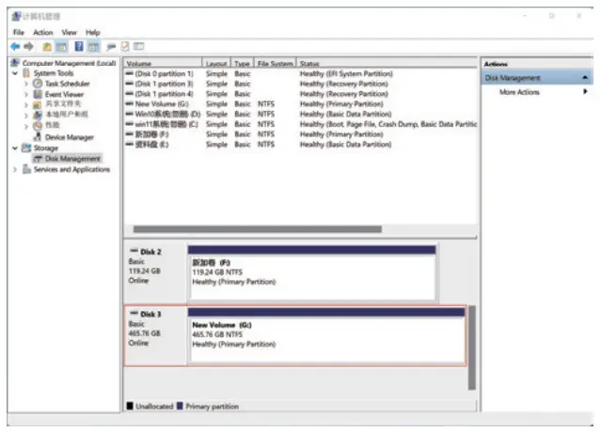602x432 pixels.
Task: Click the Computer Management title bar icon
Action: (16, 16)
